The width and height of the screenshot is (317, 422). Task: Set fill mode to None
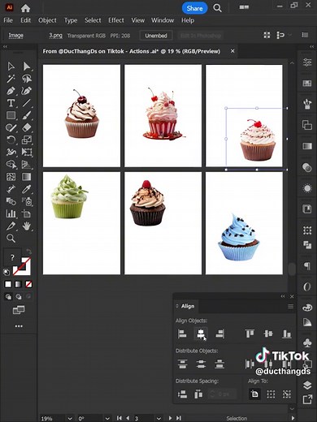tap(28, 284)
